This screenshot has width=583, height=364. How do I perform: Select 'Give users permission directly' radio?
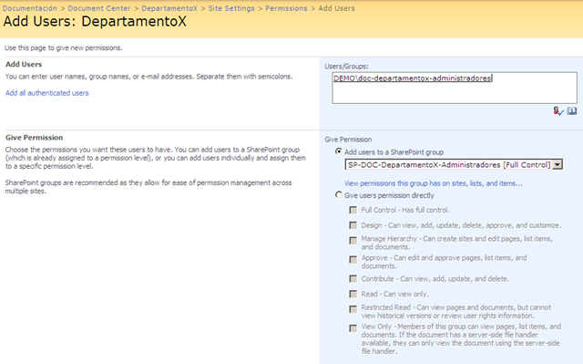pos(338,194)
